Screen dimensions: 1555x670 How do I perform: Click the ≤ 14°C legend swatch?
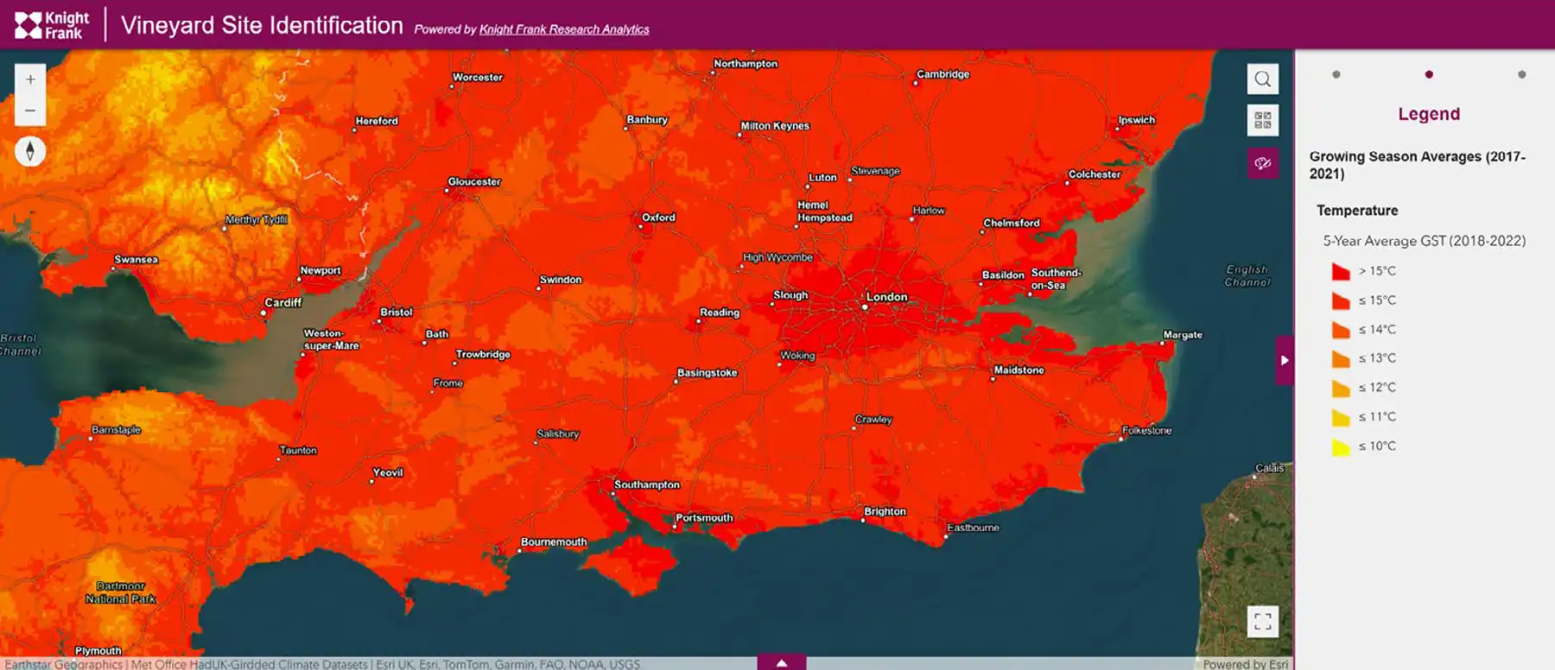coord(1341,330)
